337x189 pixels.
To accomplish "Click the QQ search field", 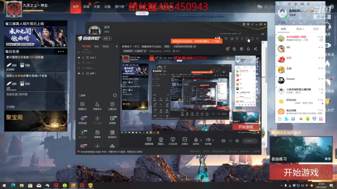I will pos(300,22).
